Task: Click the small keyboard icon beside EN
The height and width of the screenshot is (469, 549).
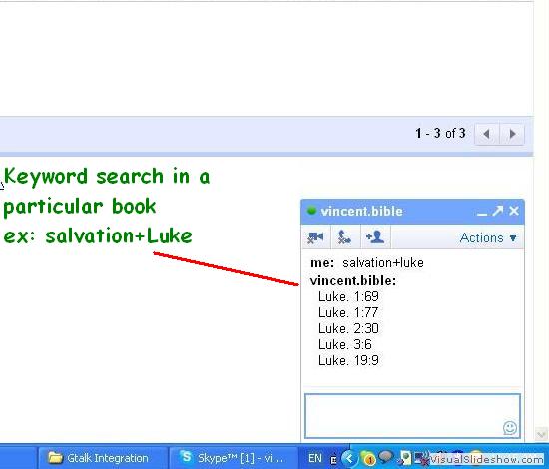Action: [333, 460]
